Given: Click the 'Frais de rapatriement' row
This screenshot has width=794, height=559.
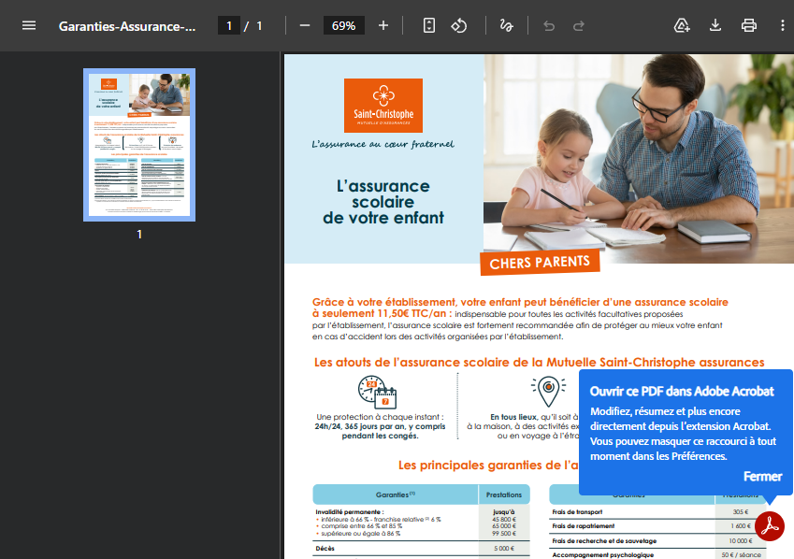Looking at the screenshot, I should (x=657, y=526).
